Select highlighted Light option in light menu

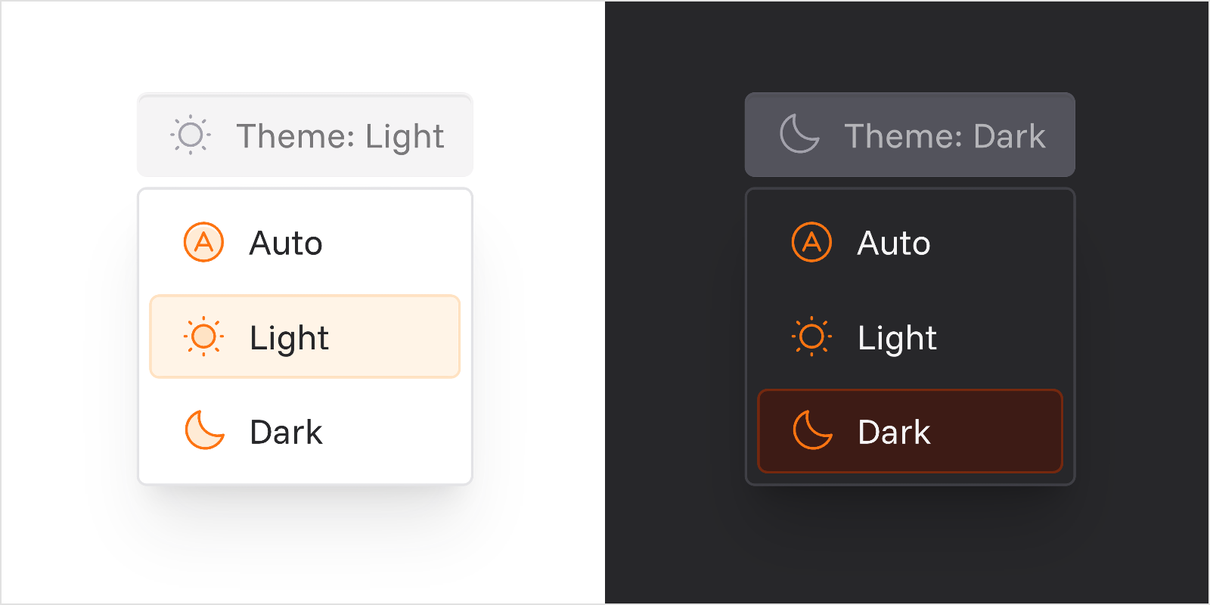[x=305, y=337]
